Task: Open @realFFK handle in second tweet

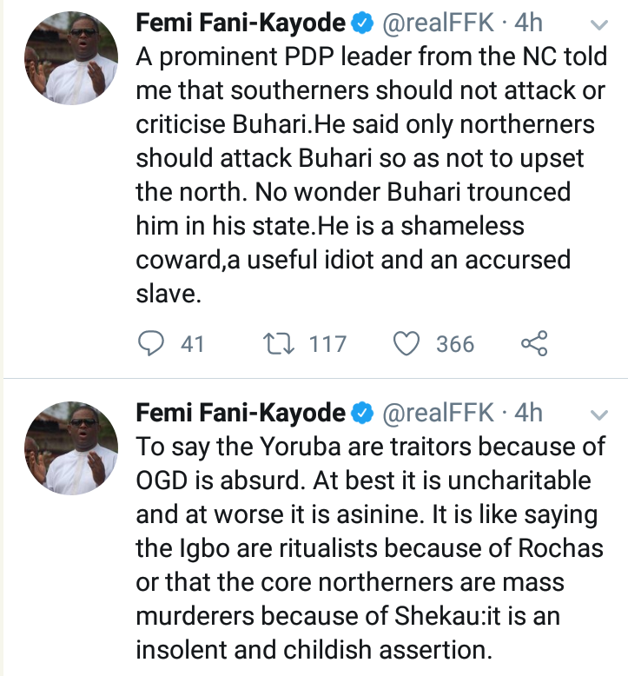Action: pos(437,412)
